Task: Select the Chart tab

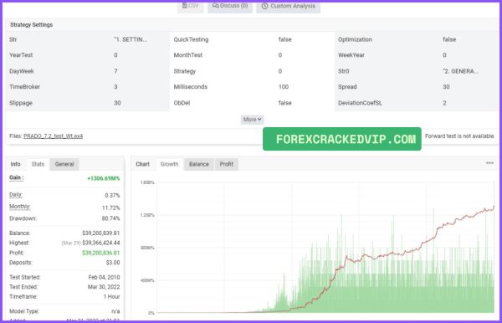Action: (142, 164)
